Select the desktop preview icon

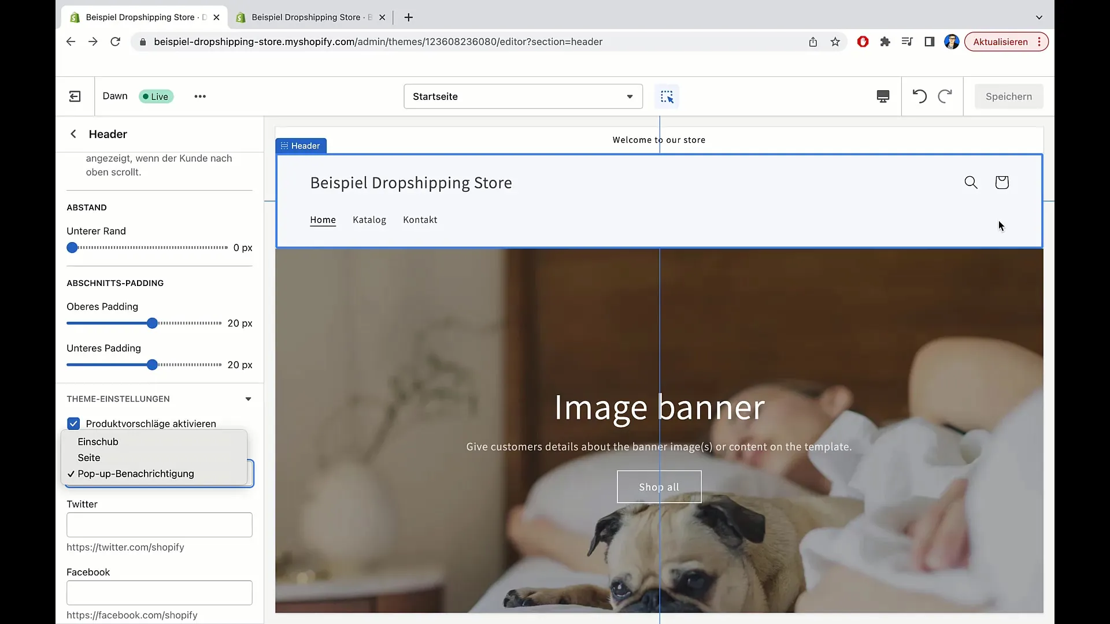[883, 96]
